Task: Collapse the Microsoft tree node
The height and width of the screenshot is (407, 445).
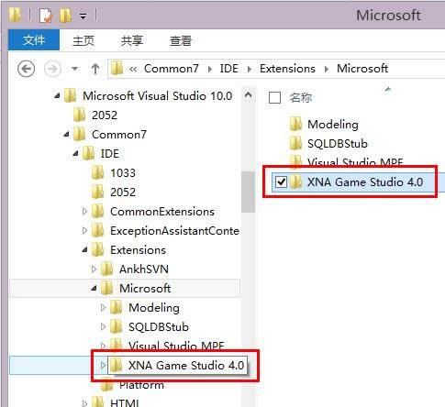Action: 94,289
